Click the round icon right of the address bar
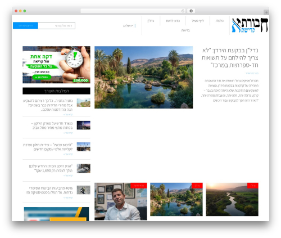Screen dimensions: 281x238 pyautogui.click(x=191, y=11)
